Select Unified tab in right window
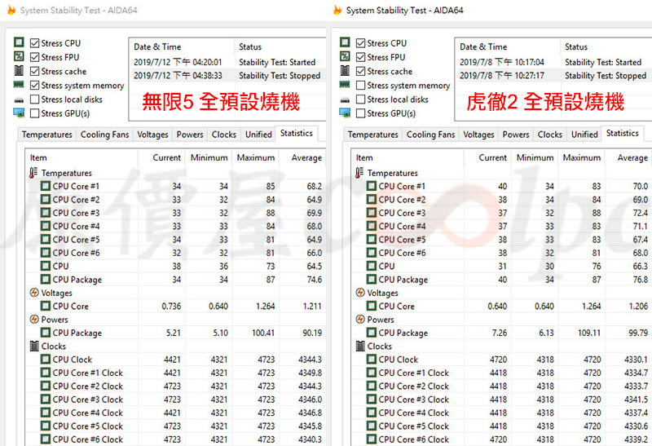Viewport: 652px width, 446px height. tap(584, 135)
